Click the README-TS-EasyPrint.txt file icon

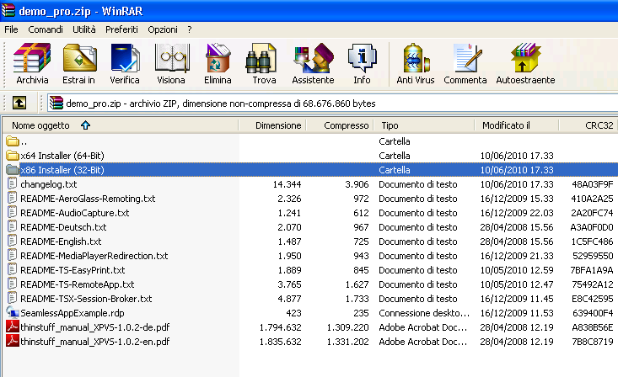point(13,269)
